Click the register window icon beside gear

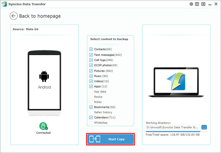pos(197,4)
